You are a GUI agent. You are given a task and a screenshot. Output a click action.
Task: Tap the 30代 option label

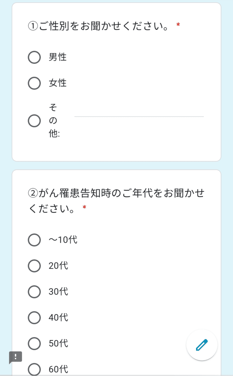(59, 292)
